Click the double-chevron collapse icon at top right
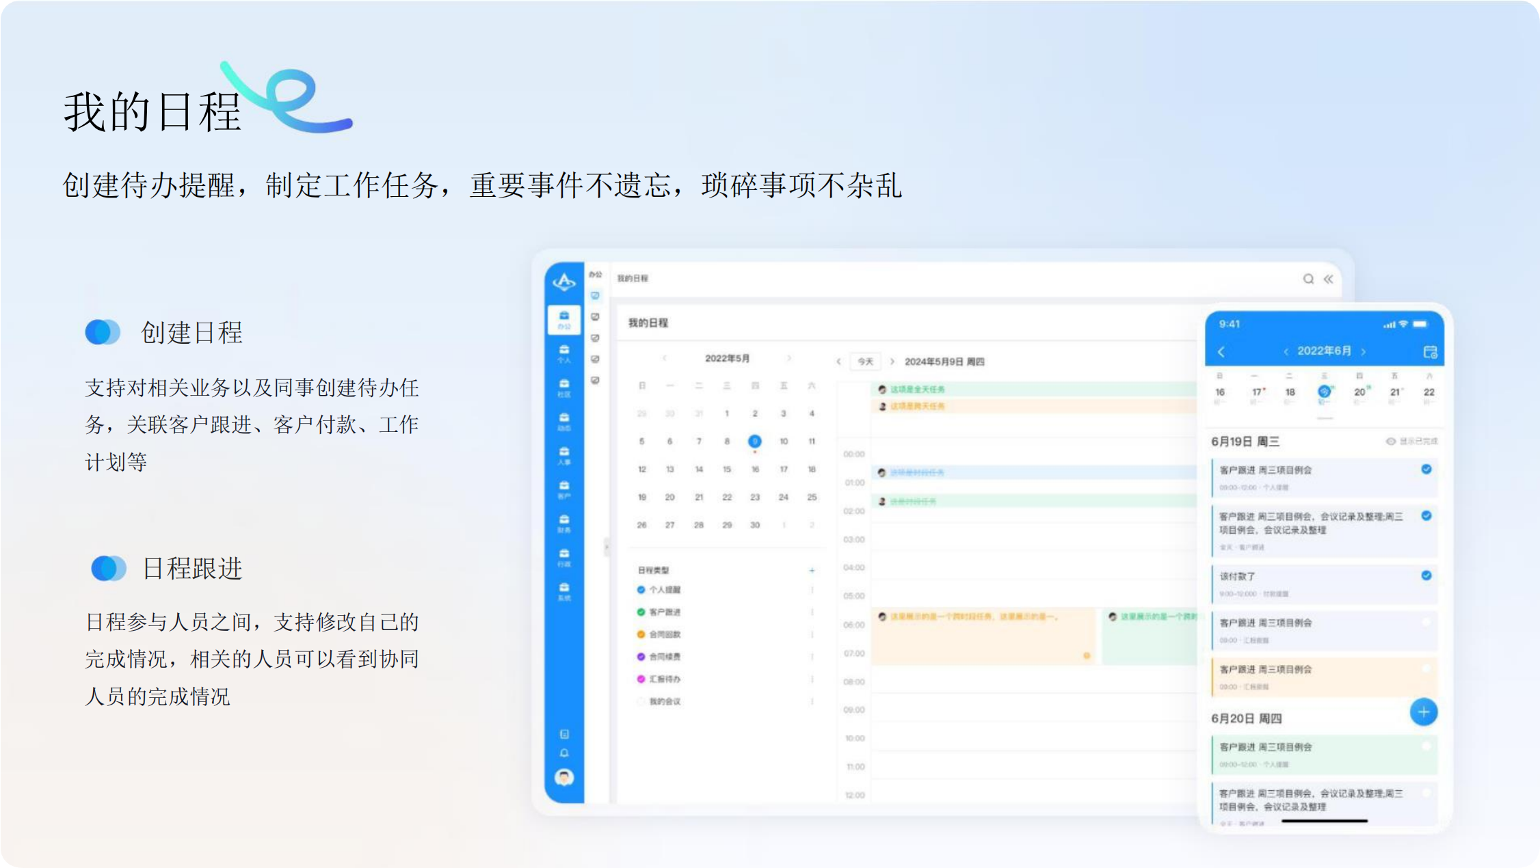The height and width of the screenshot is (868, 1540). (1328, 279)
